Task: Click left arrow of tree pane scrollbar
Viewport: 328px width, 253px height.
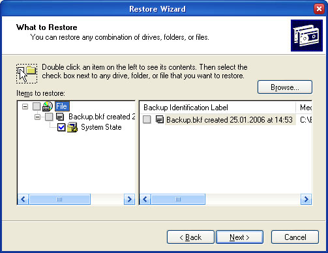Action: tap(23, 199)
